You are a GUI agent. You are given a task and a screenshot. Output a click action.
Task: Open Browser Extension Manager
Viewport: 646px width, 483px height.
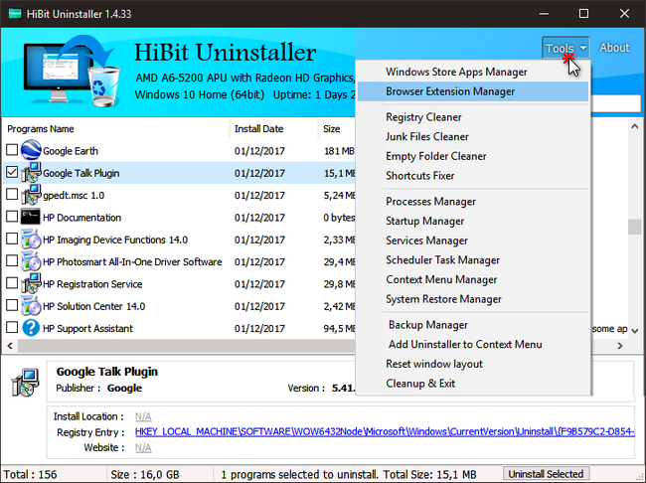coord(473,91)
